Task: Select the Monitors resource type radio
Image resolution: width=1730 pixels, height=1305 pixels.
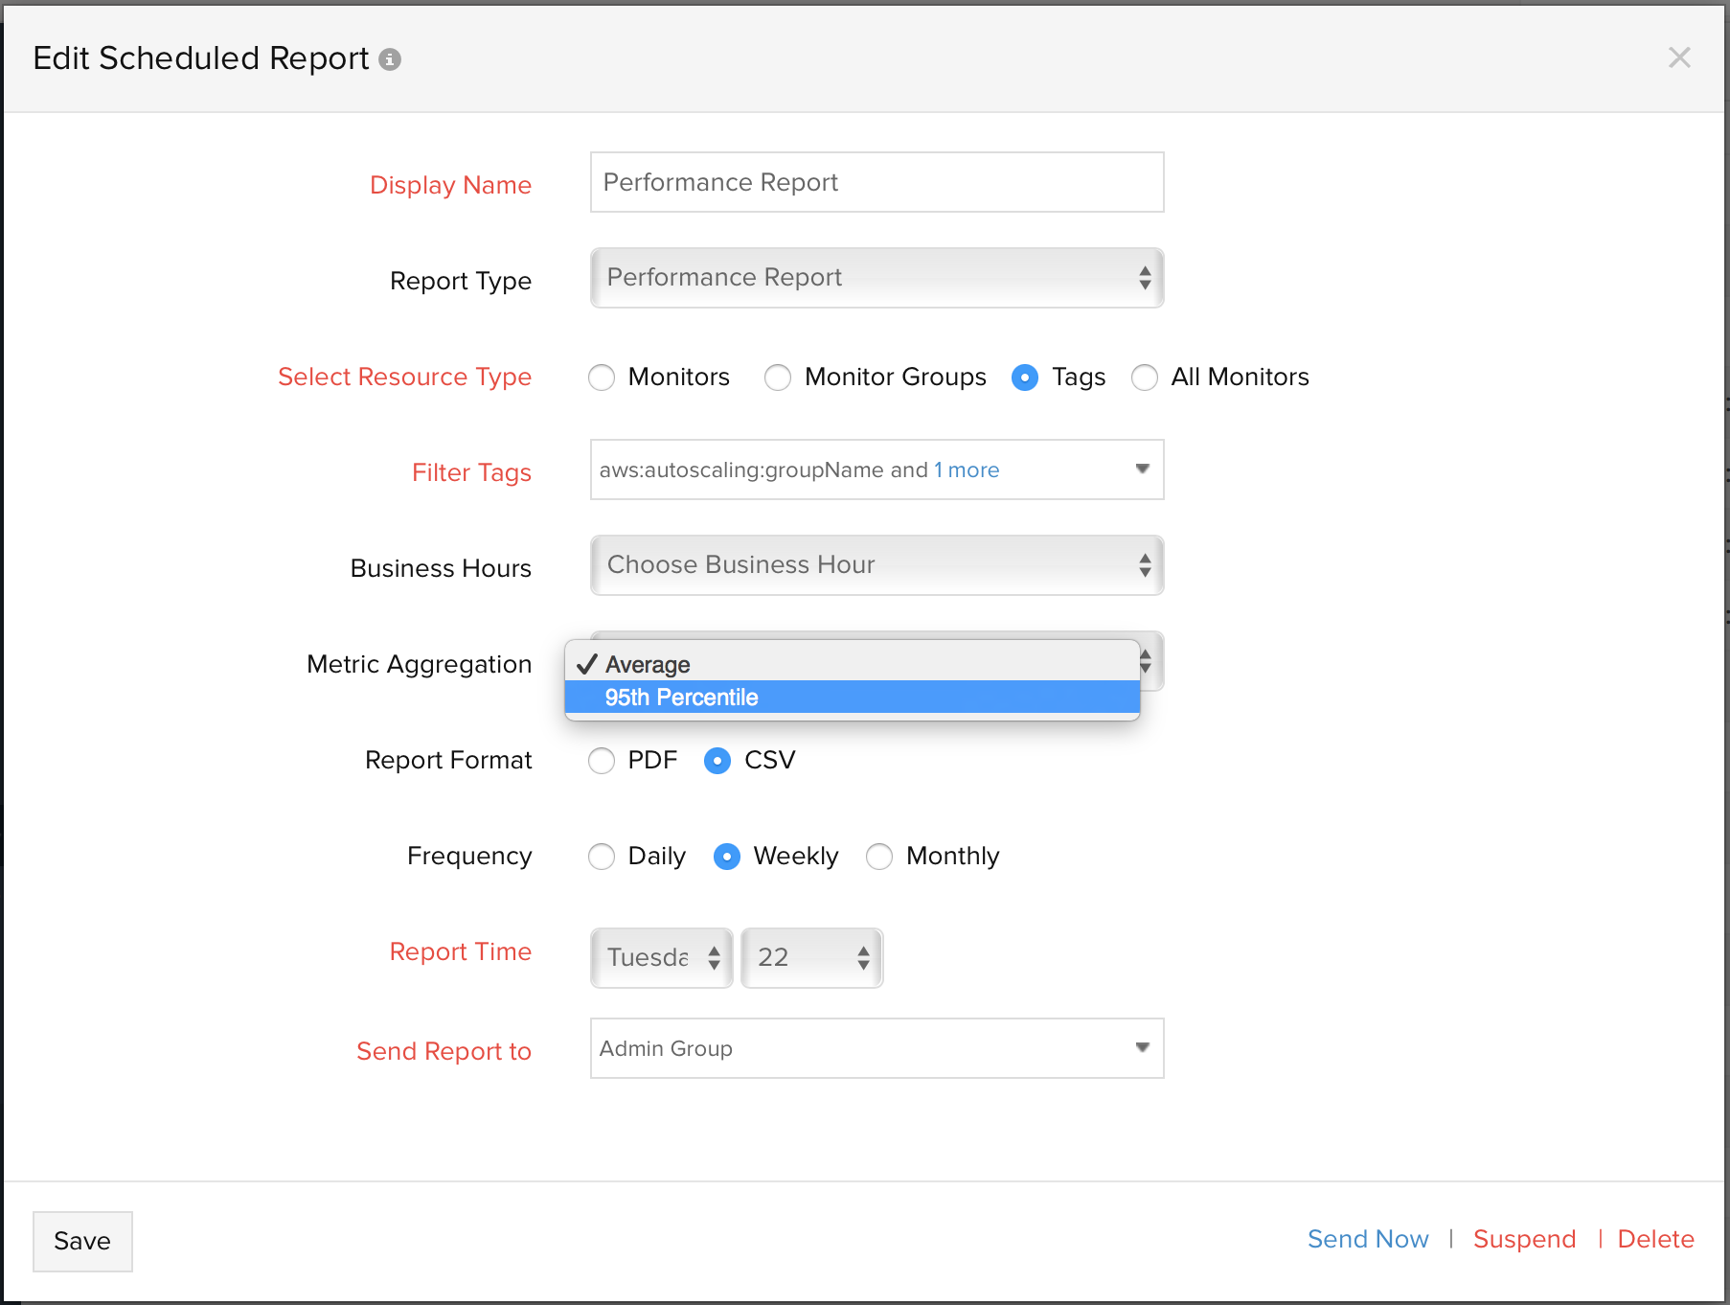Action: pos(602,378)
